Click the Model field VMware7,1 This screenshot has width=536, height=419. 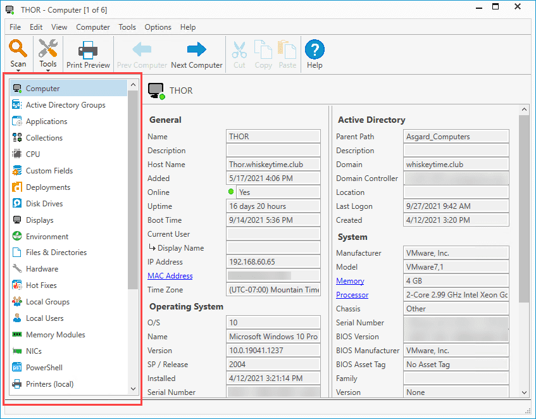tap(456, 267)
